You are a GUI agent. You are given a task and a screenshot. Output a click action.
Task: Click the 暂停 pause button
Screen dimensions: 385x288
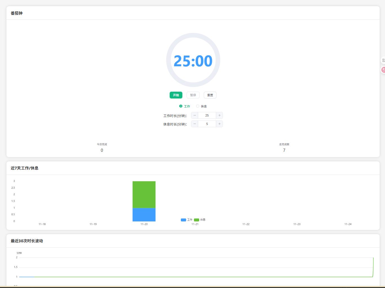coord(193,95)
